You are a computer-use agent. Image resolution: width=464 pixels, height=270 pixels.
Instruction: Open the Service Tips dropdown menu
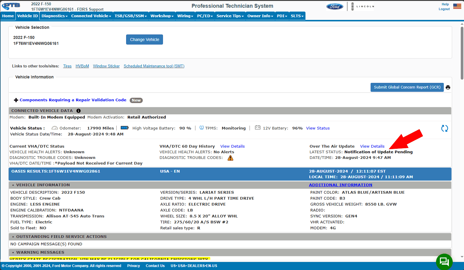pyautogui.click(x=230, y=16)
